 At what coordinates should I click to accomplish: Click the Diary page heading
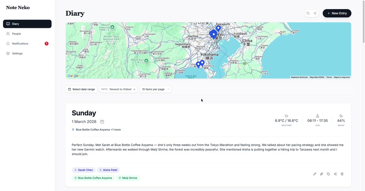click(x=75, y=13)
